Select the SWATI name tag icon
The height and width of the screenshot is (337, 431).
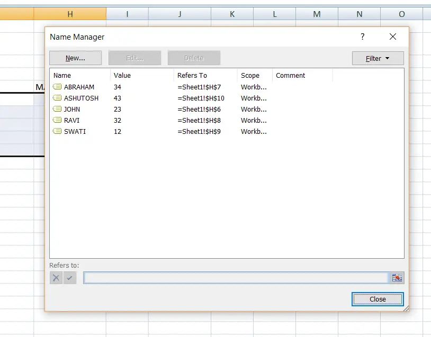pyautogui.click(x=57, y=131)
